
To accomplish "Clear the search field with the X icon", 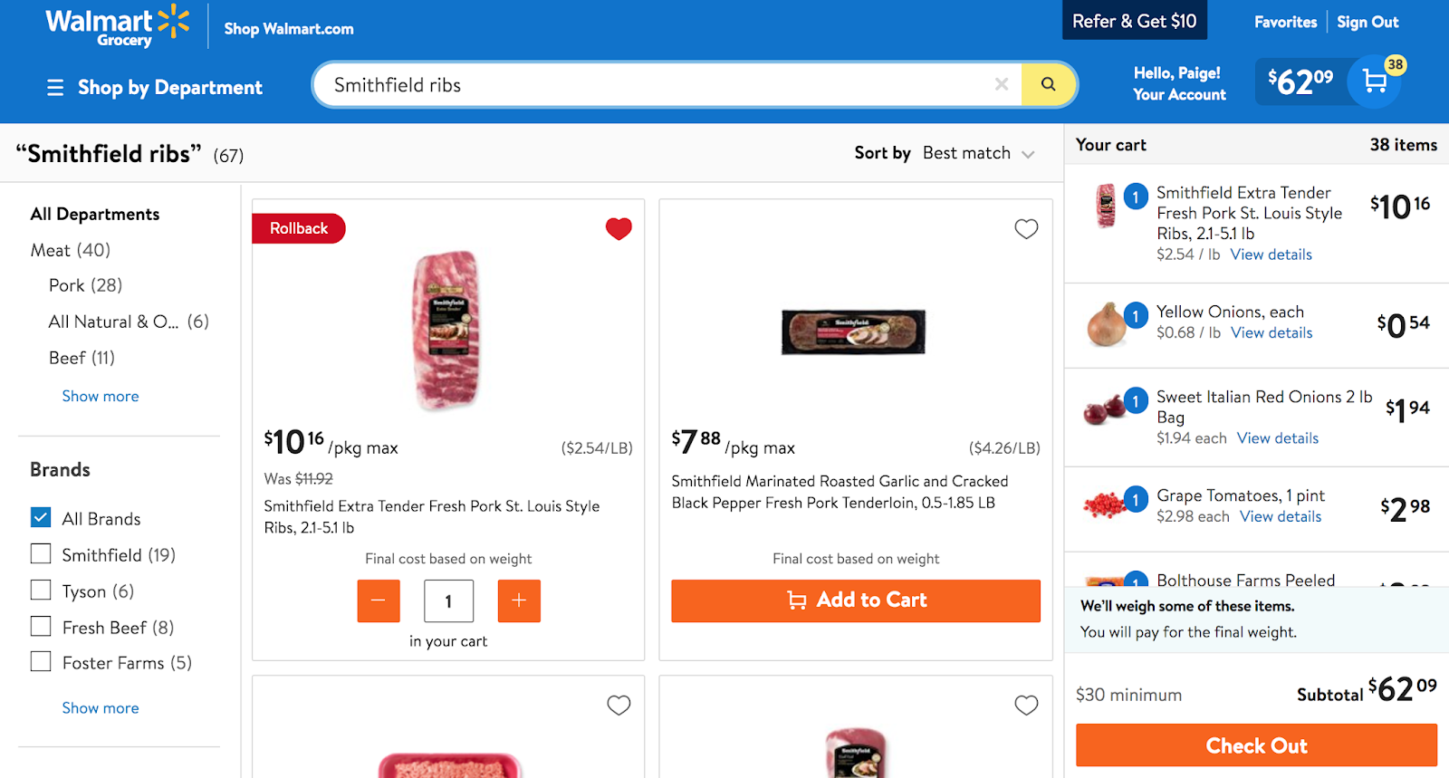I will click(1002, 84).
